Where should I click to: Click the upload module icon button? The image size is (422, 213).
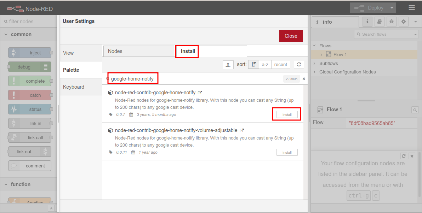pos(228,65)
